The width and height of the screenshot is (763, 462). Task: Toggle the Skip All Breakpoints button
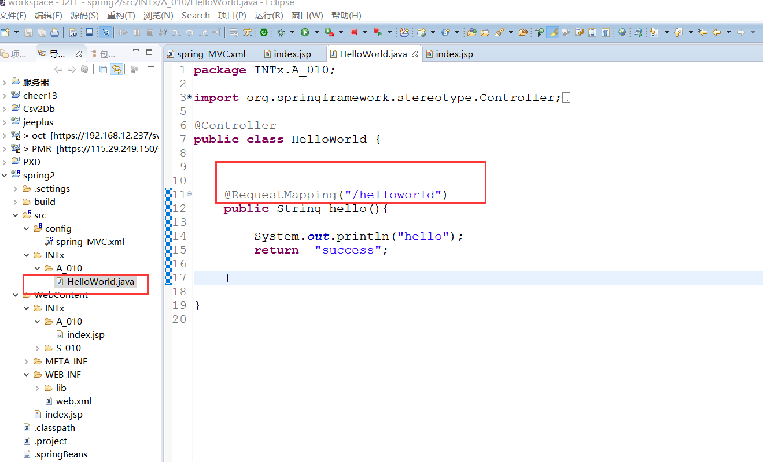tap(106, 32)
